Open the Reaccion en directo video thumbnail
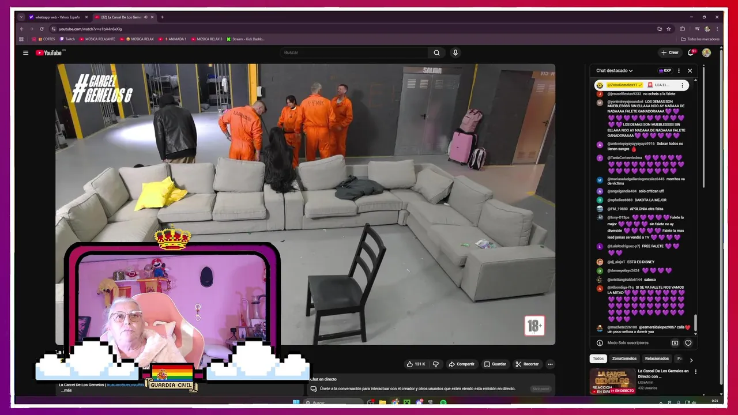 [612, 381]
